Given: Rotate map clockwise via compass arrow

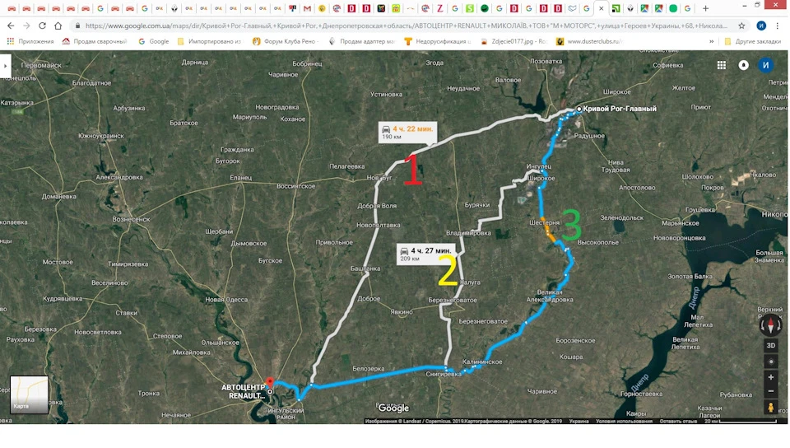Looking at the screenshot, I should coord(763,326).
